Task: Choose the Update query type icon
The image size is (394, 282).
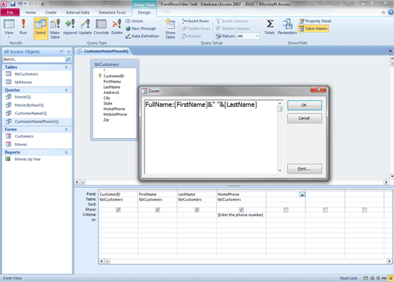Action: (85, 27)
